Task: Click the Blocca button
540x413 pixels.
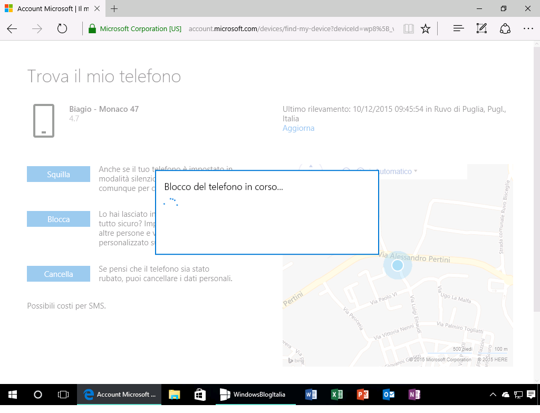Action: click(x=59, y=219)
